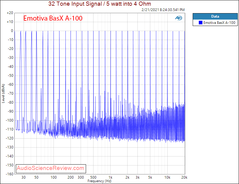This screenshot has width=239, height=184.
Task: Click the 'Level (dBrA)' axis title
Action: pos(3,93)
